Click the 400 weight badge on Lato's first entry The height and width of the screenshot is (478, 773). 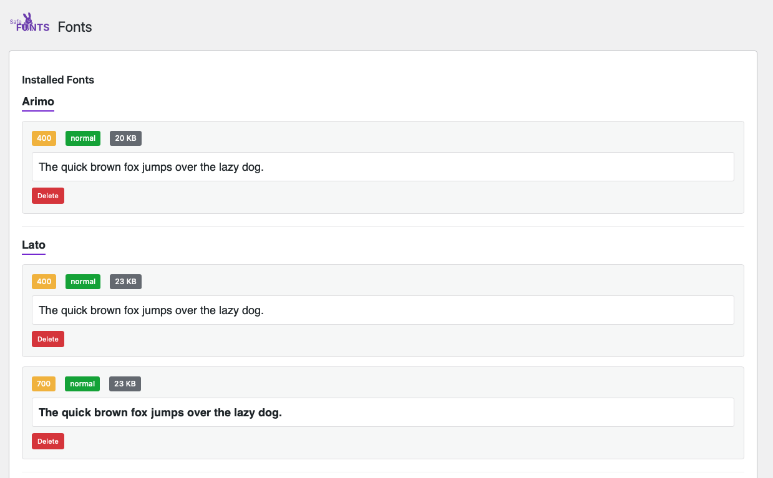click(x=43, y=281)
